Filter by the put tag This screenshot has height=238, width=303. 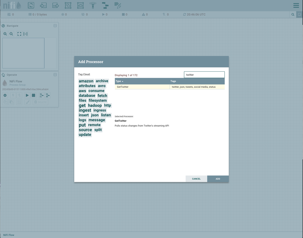(x=82, y=125)
